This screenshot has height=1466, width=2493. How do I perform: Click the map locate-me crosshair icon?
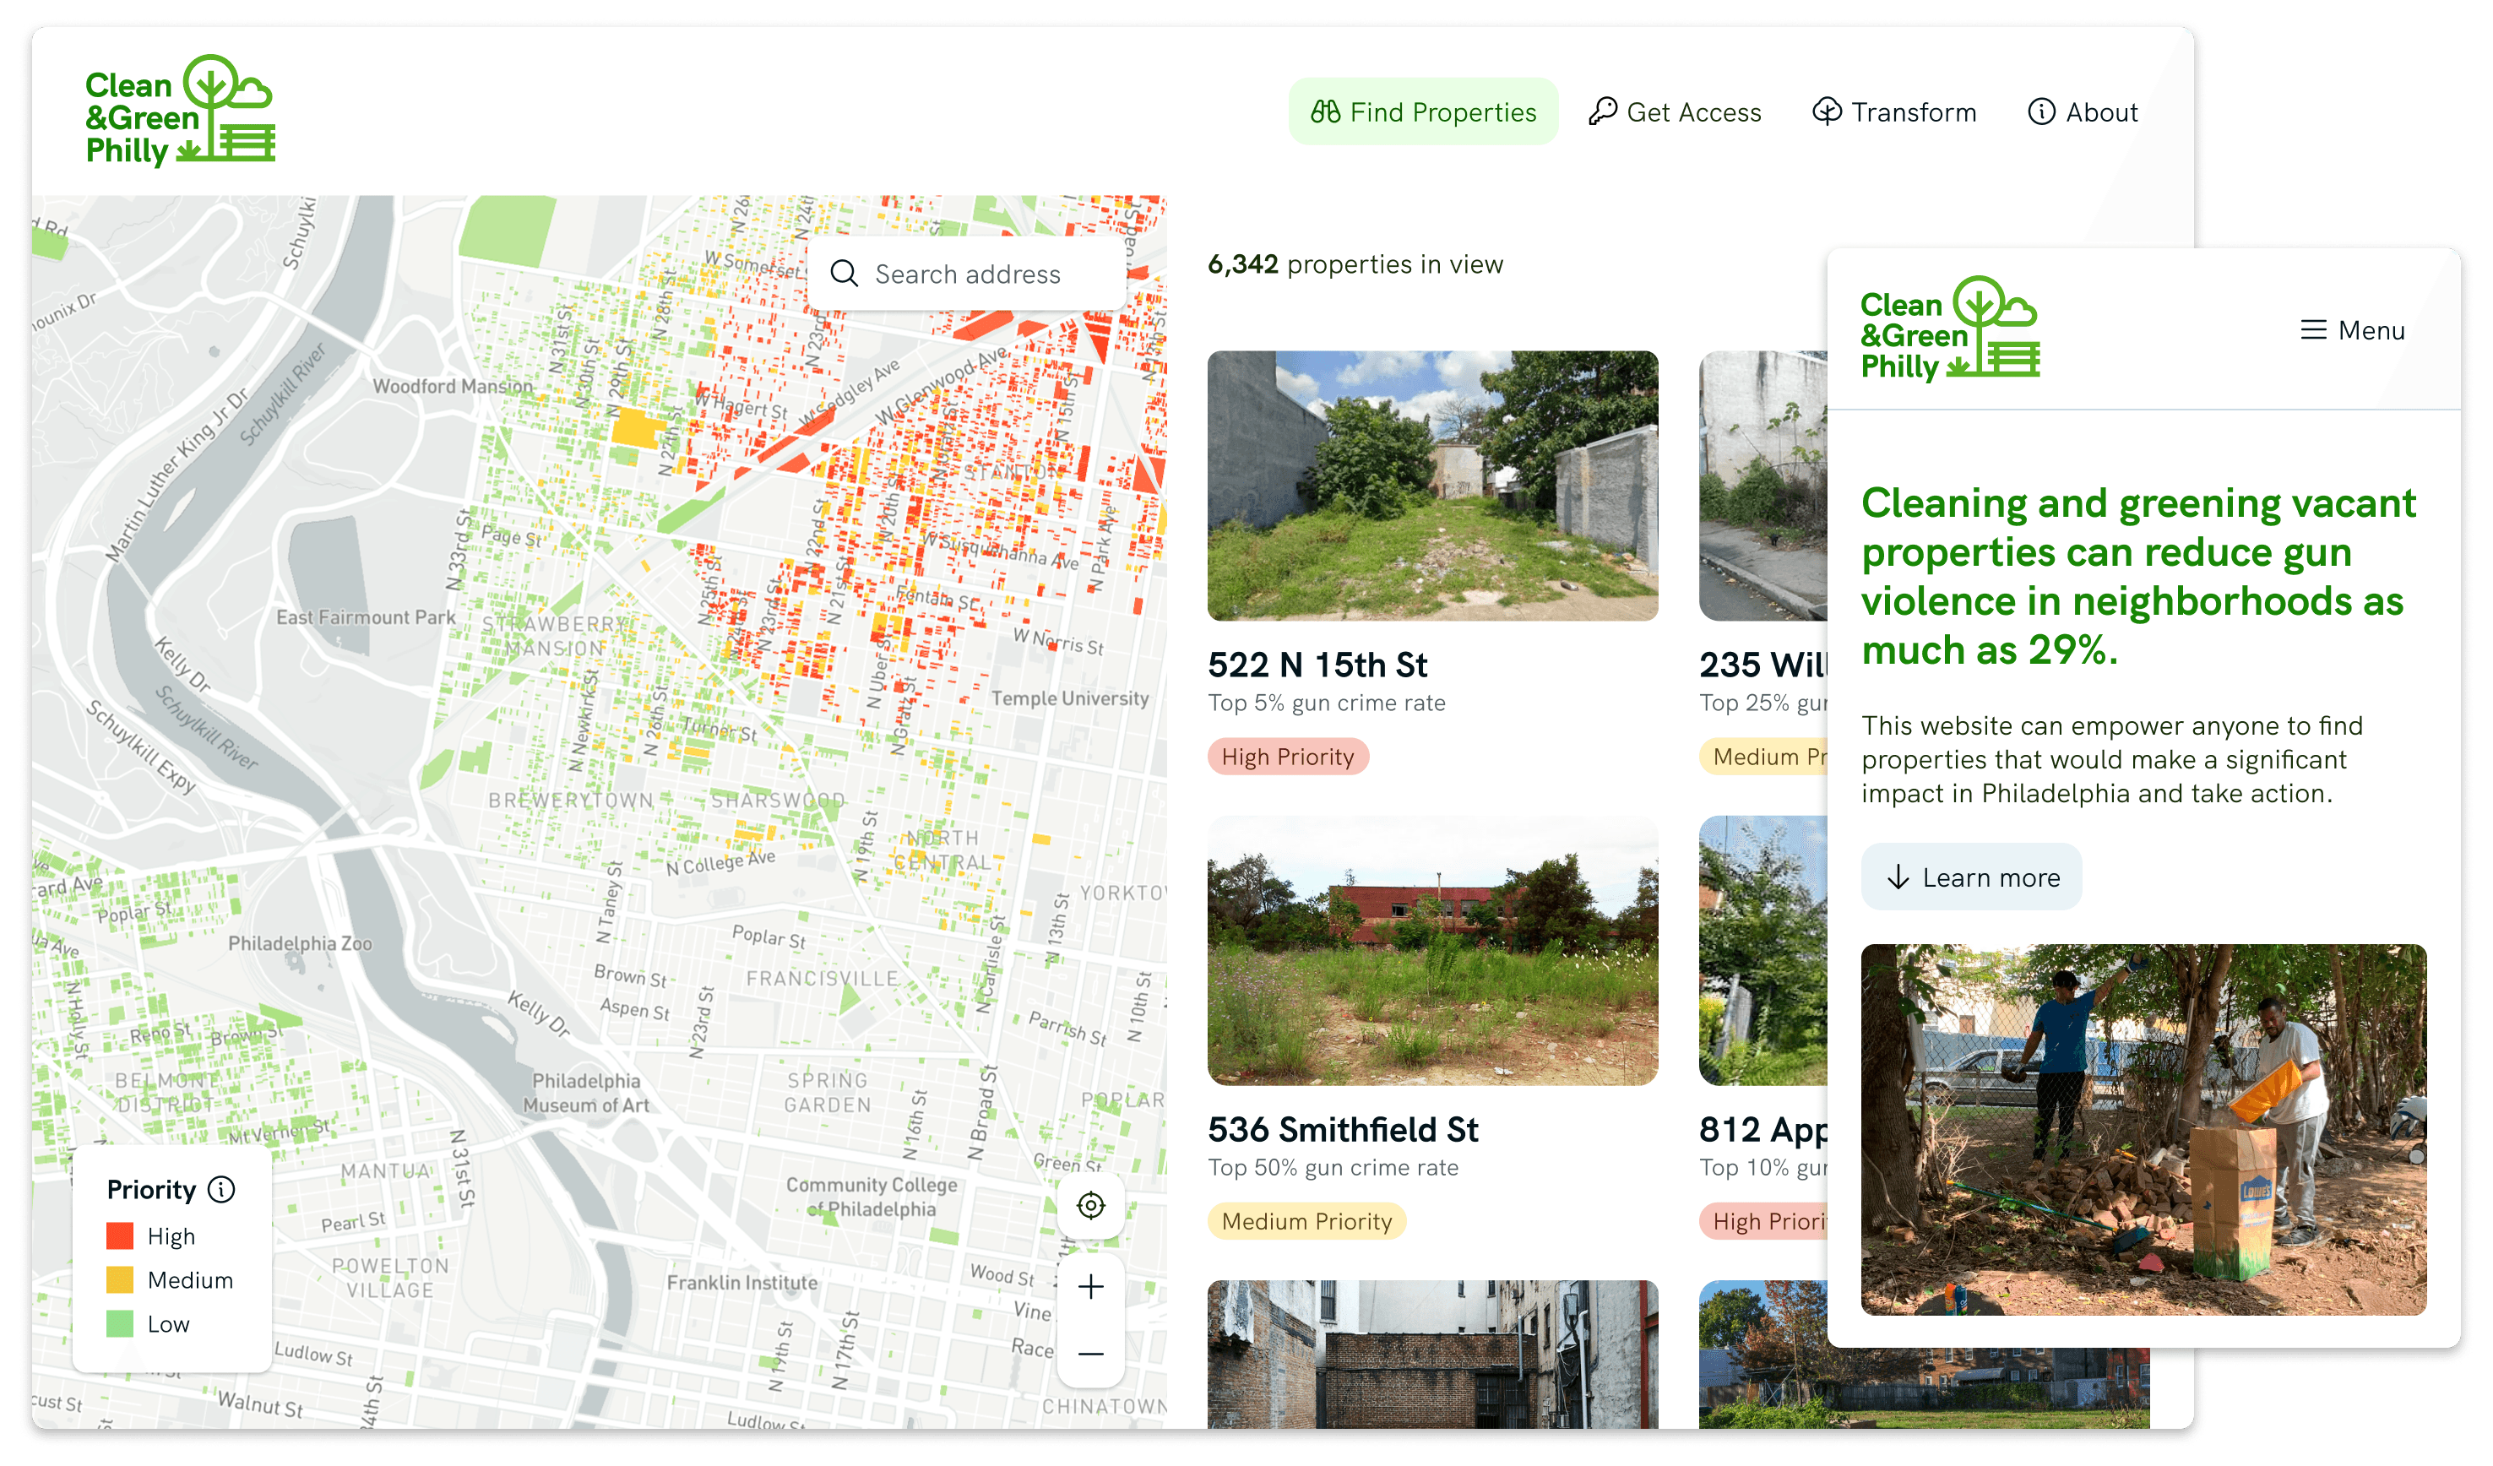coord(1090,1205)
